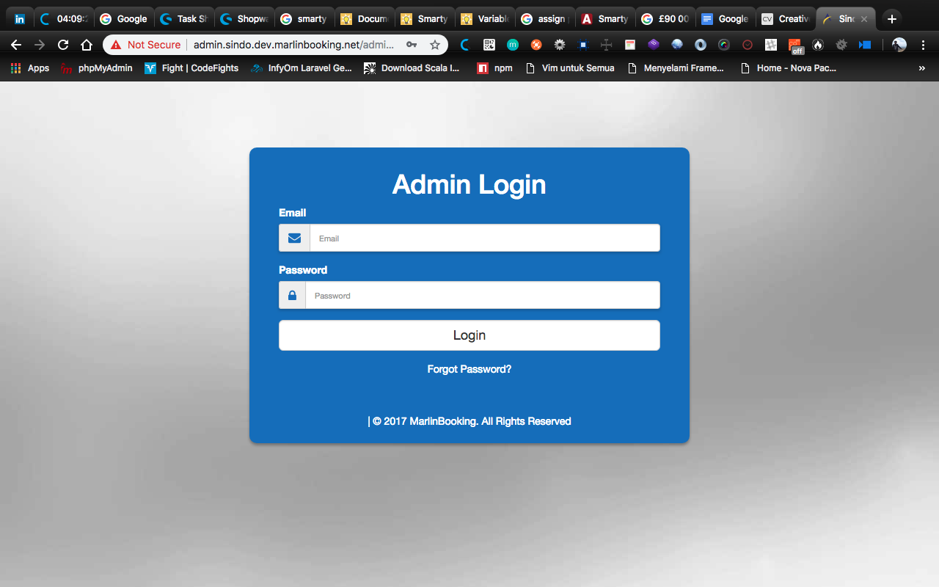Click the Not Secure warning icon
This screenshot has height=587, width=939.
116,45
